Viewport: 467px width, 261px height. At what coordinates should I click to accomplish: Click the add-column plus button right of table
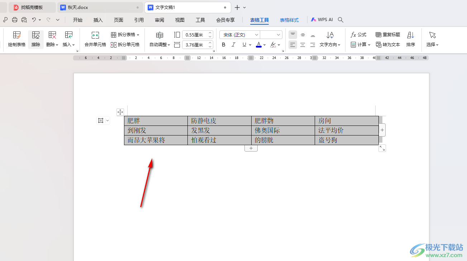pos(382,130)
